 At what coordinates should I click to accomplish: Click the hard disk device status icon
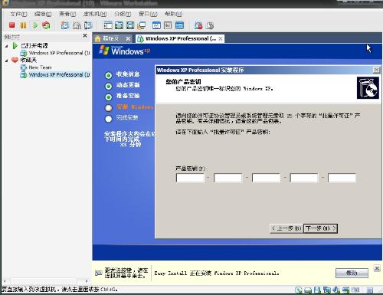coord(308,290)
